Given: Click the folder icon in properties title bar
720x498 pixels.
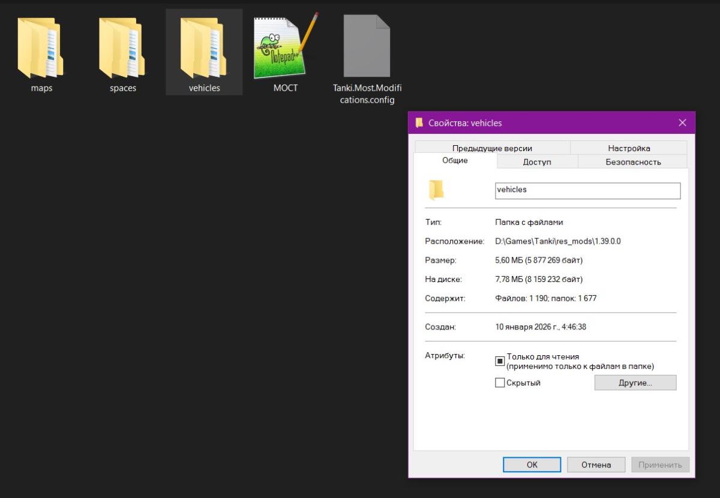Looking at the screenshot, I should (x=419, y=122).
